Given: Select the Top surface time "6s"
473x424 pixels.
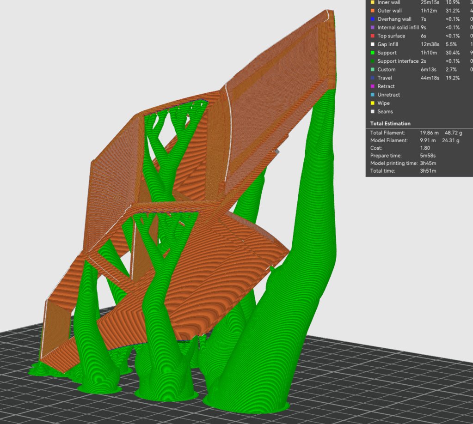Looking at the screenshot, I should coord(424,36).
